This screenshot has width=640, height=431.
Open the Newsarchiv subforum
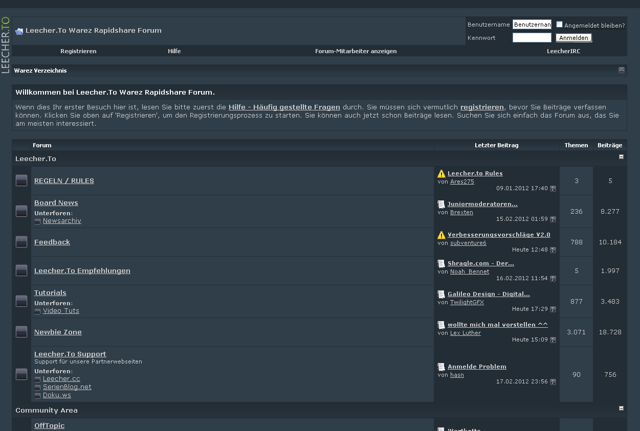point(62,221)
